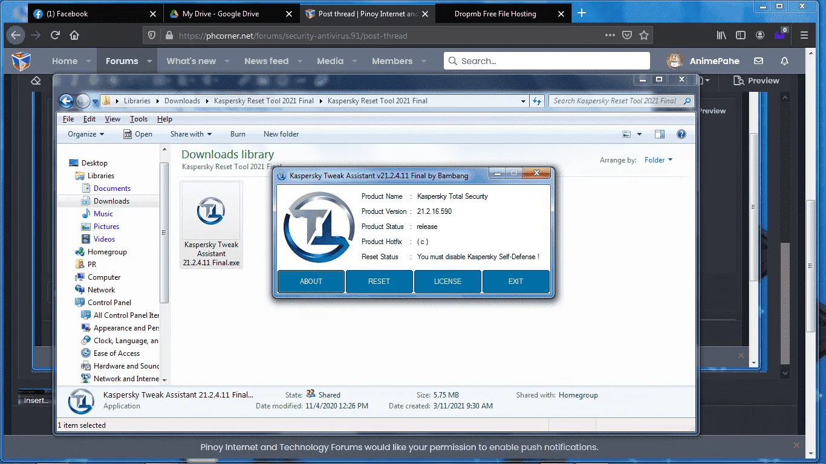The width and height of the screenshot is (826, 464).
Task: Click the forum Search field
Action: [x=547, y=61]
